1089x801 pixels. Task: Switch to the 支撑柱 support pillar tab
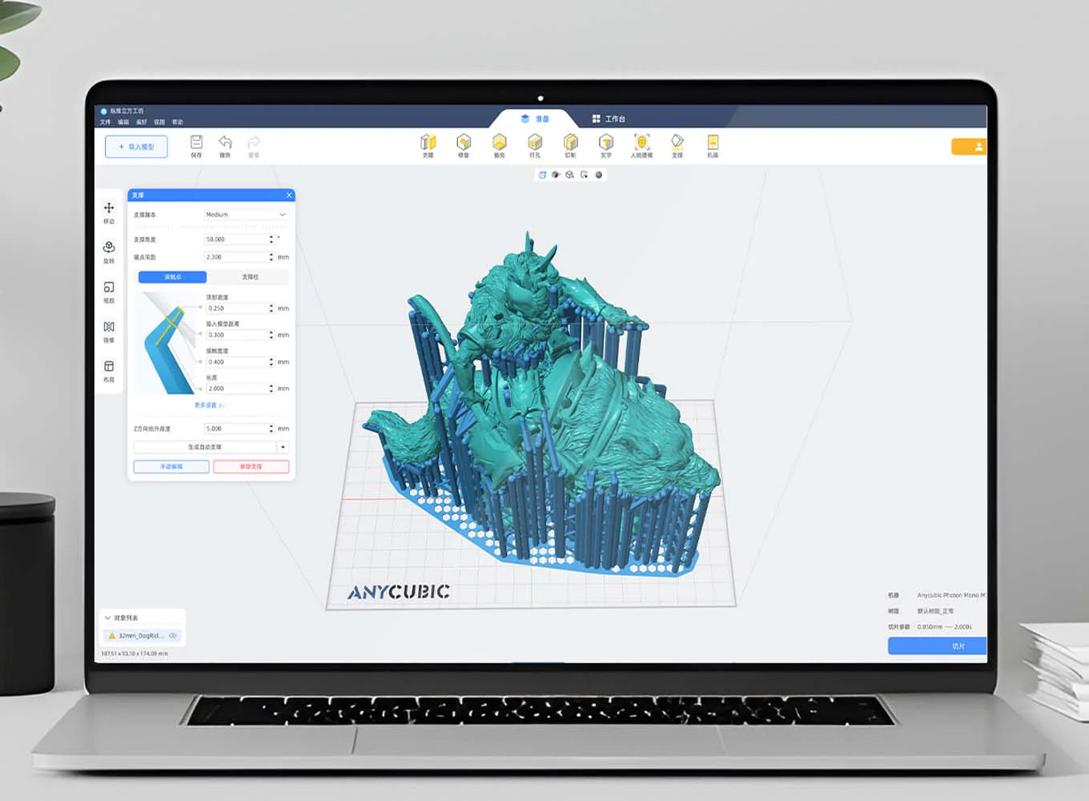(250, 276)
